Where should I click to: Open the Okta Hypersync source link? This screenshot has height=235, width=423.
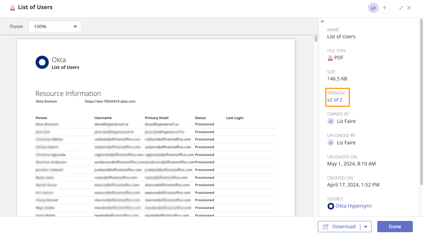tap(354, 206)
